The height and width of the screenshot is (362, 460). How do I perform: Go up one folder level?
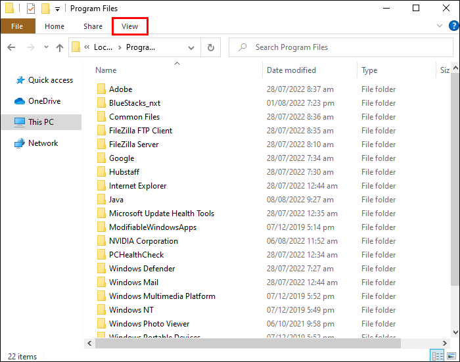(60, 47)
